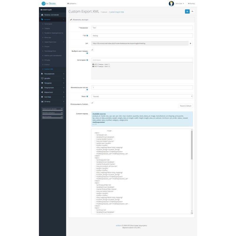Click the Каталог catalog icon in sidebar
This screenshot has width=236, height=236.
click(42, 19)
